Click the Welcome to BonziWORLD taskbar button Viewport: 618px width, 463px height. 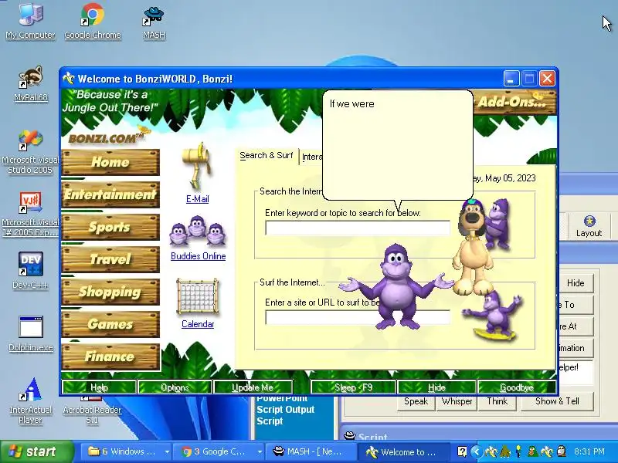(x=402, y=451)
